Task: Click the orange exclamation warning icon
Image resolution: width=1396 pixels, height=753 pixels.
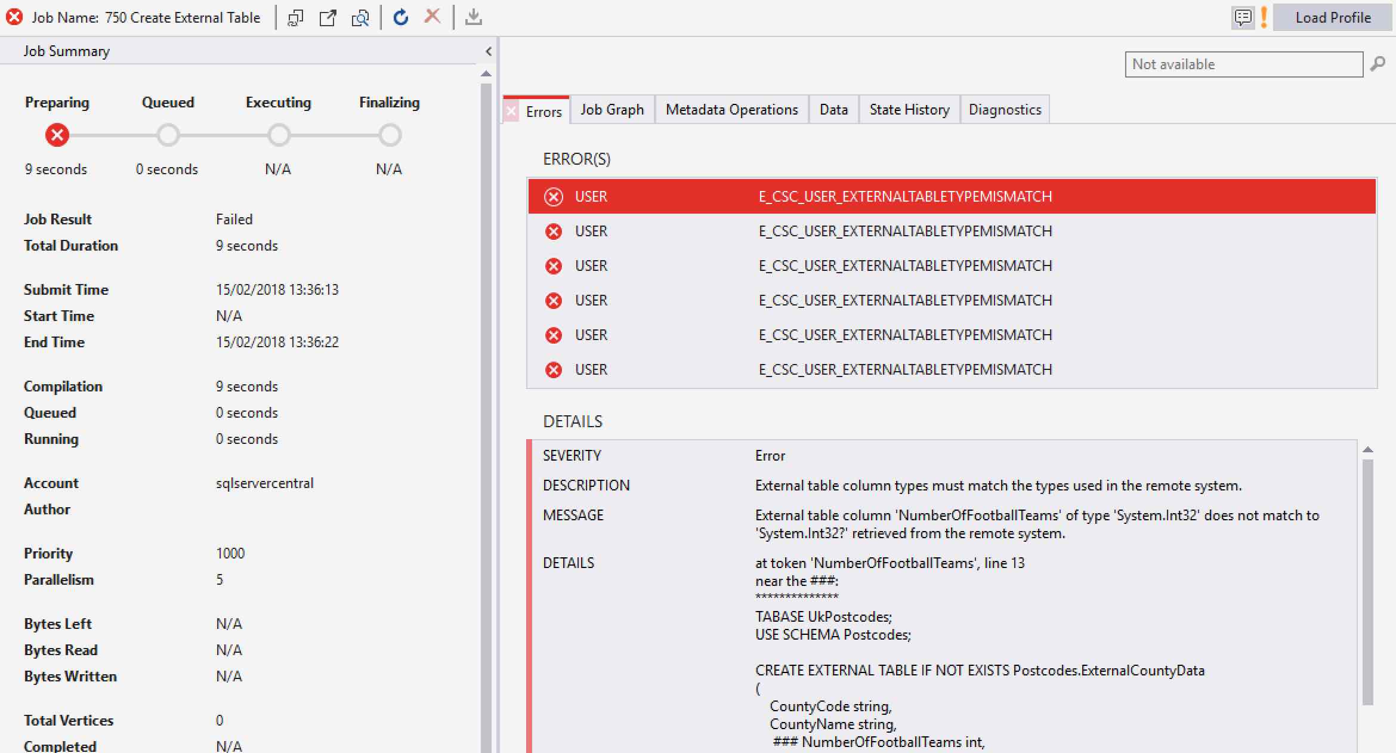Action: tap(1264, 17)
